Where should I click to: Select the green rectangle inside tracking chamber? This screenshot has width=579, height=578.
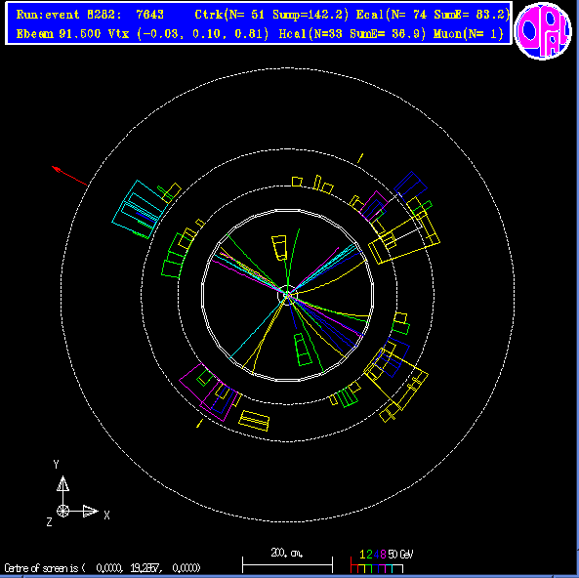(303, 350)
